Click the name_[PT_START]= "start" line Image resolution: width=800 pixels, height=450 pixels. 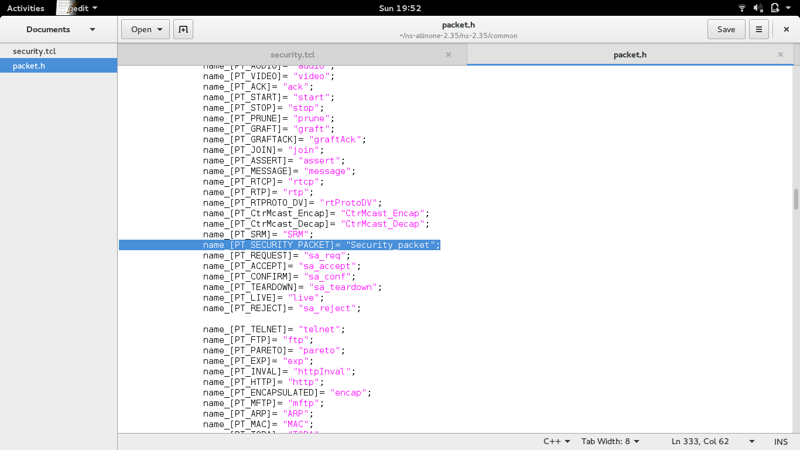[x=269, y=97]
